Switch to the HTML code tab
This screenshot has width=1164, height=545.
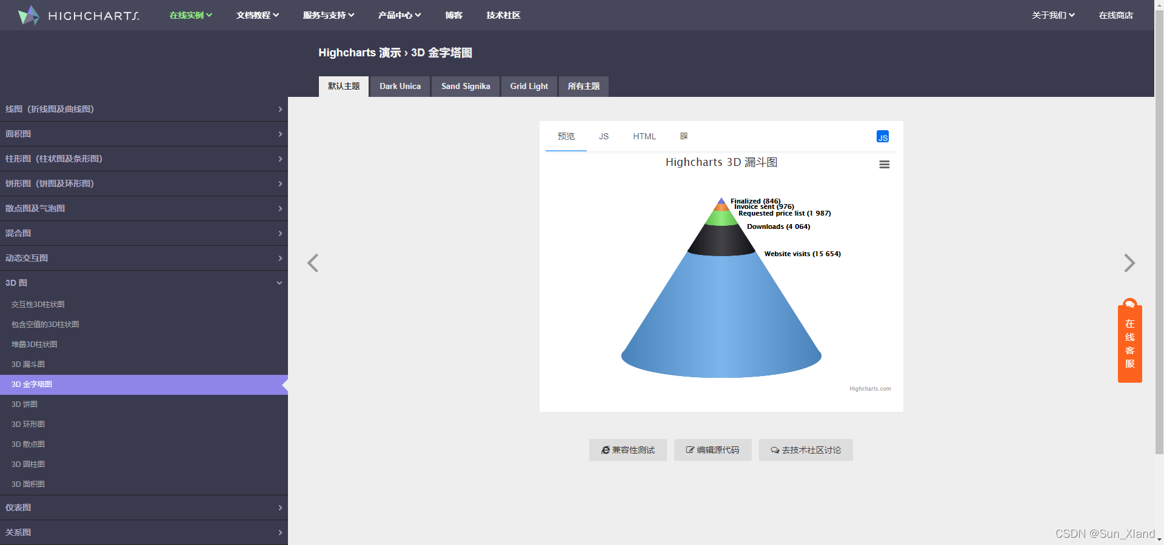[x=644, y=136]
